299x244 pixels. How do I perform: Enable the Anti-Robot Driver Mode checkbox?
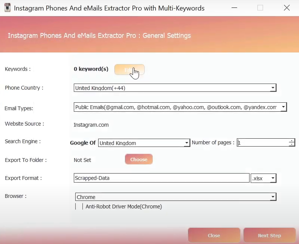pyautogui.click(x=79, y=207)
